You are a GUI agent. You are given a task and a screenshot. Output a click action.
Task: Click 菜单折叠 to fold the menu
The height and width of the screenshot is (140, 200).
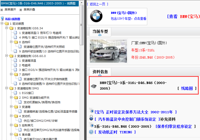[x=29, y=10]
